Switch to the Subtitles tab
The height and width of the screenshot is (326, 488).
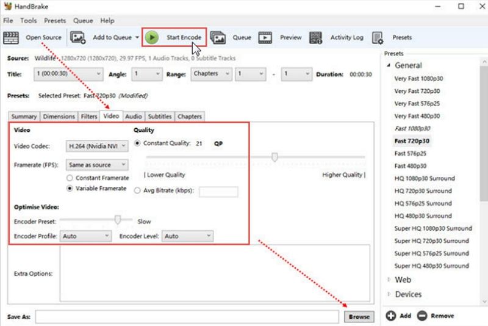[x=160, y=117]
